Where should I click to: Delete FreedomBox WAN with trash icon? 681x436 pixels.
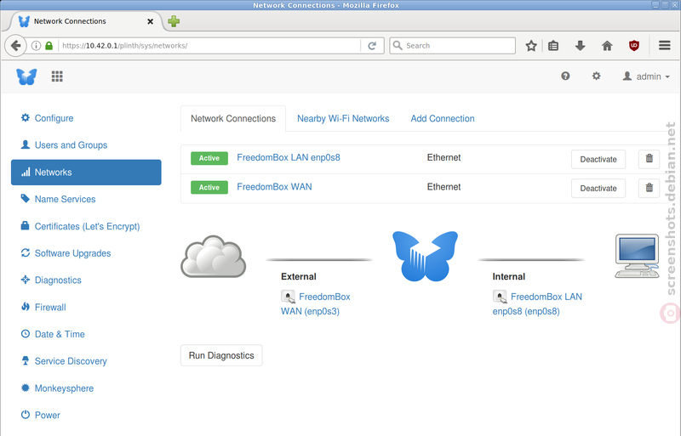(649, 188)
